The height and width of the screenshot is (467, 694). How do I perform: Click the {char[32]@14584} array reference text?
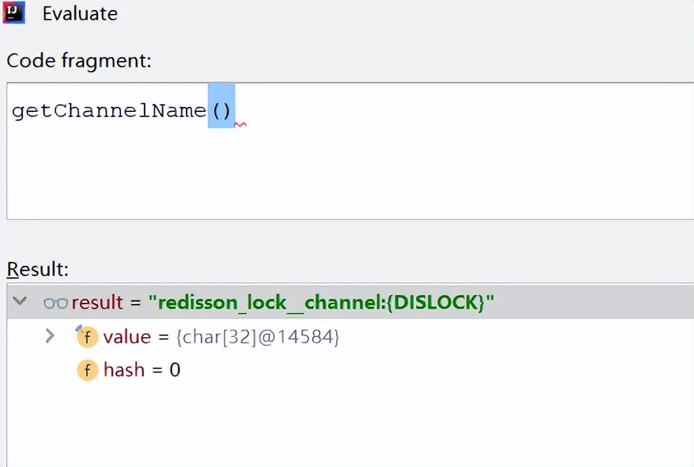(257, 337)
